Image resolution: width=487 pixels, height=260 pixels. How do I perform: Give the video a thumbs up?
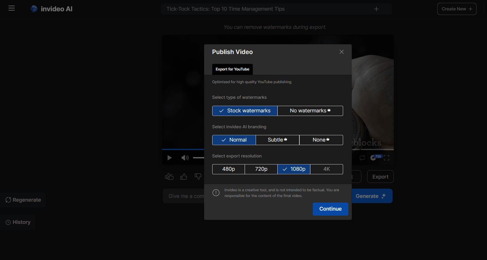pyautogui.click(x=183, y=176)
